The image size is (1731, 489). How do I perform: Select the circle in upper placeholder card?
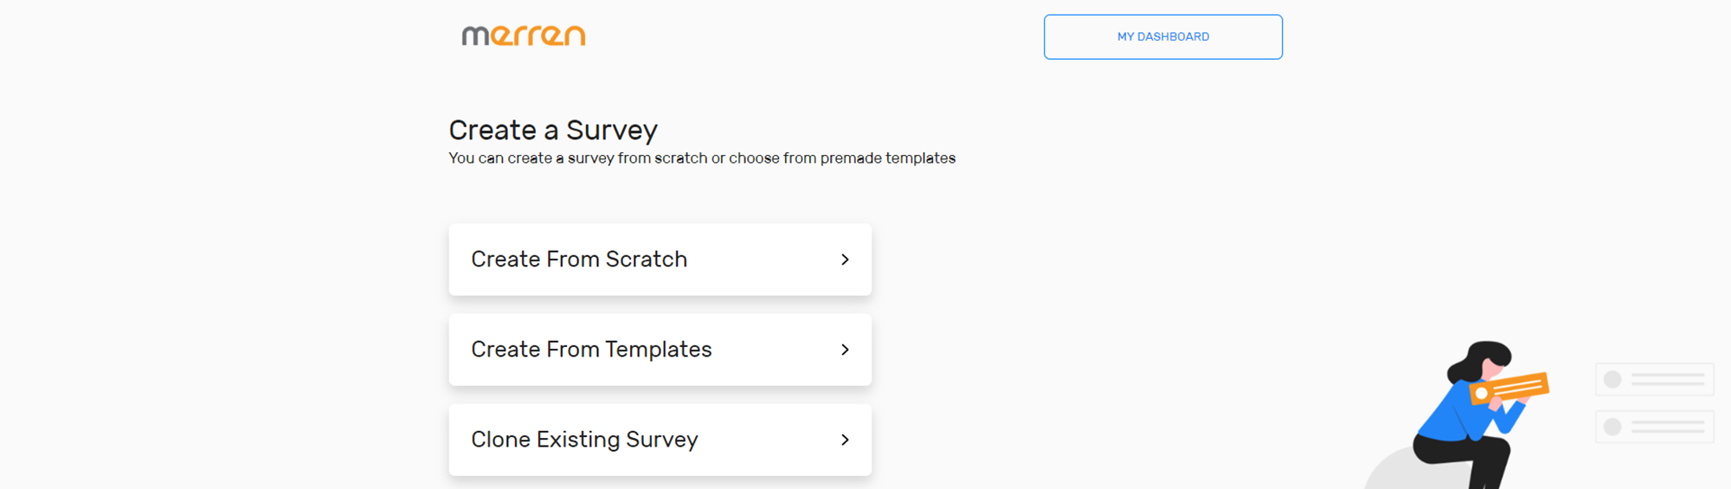1612,379
